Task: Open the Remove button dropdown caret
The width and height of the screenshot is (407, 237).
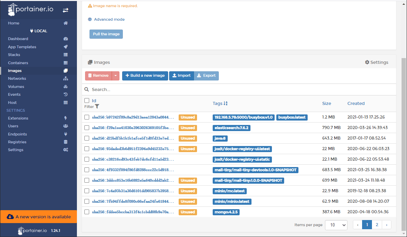Action: tap(116, 76)
